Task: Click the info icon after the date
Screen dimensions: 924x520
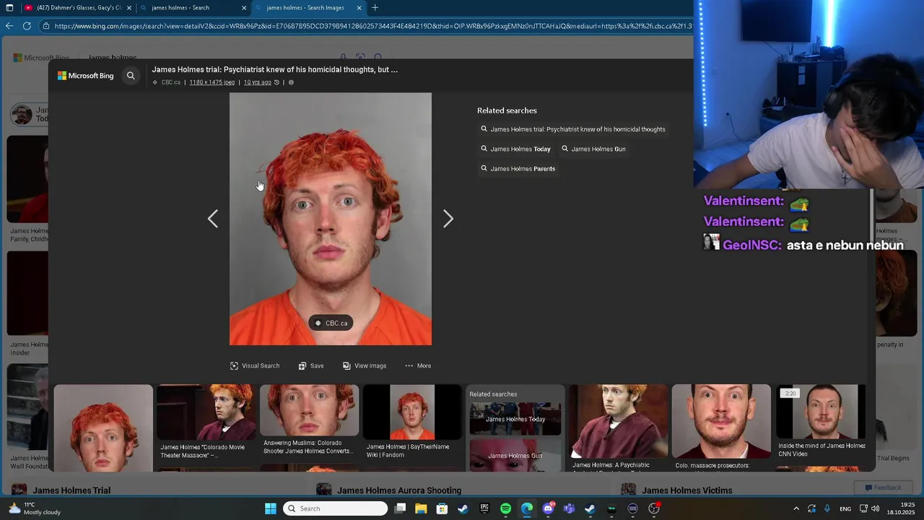Action: pos(291,82)
